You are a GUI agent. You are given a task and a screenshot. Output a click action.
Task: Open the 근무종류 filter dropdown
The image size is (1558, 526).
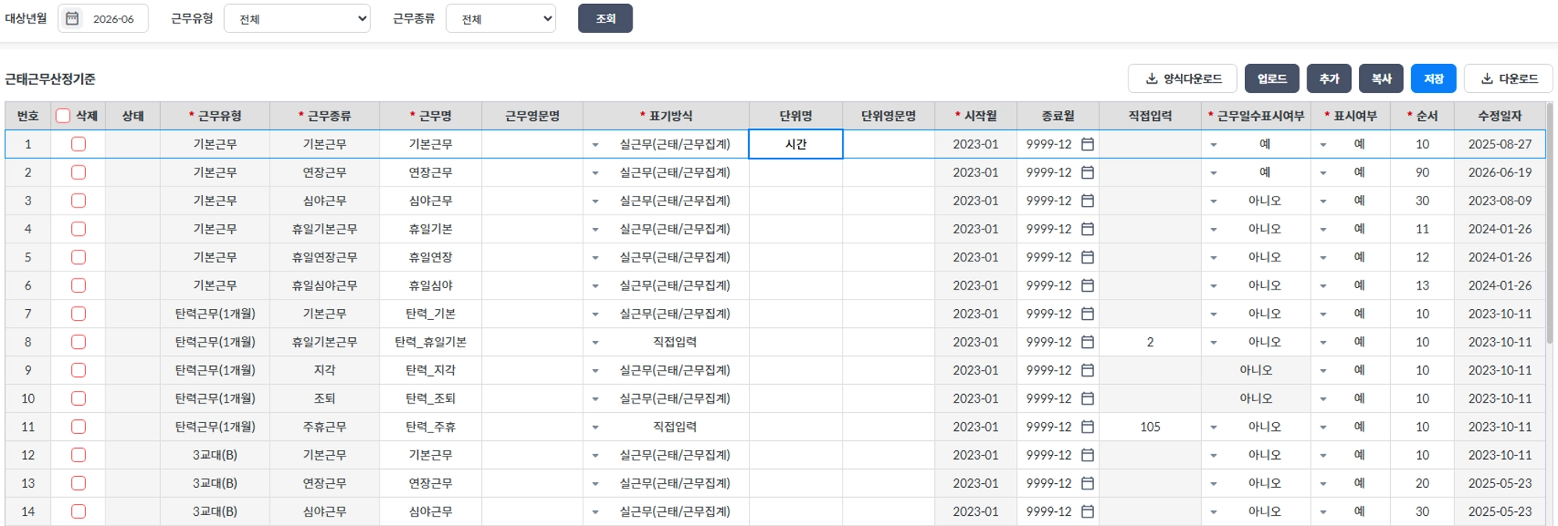point(501,19)
